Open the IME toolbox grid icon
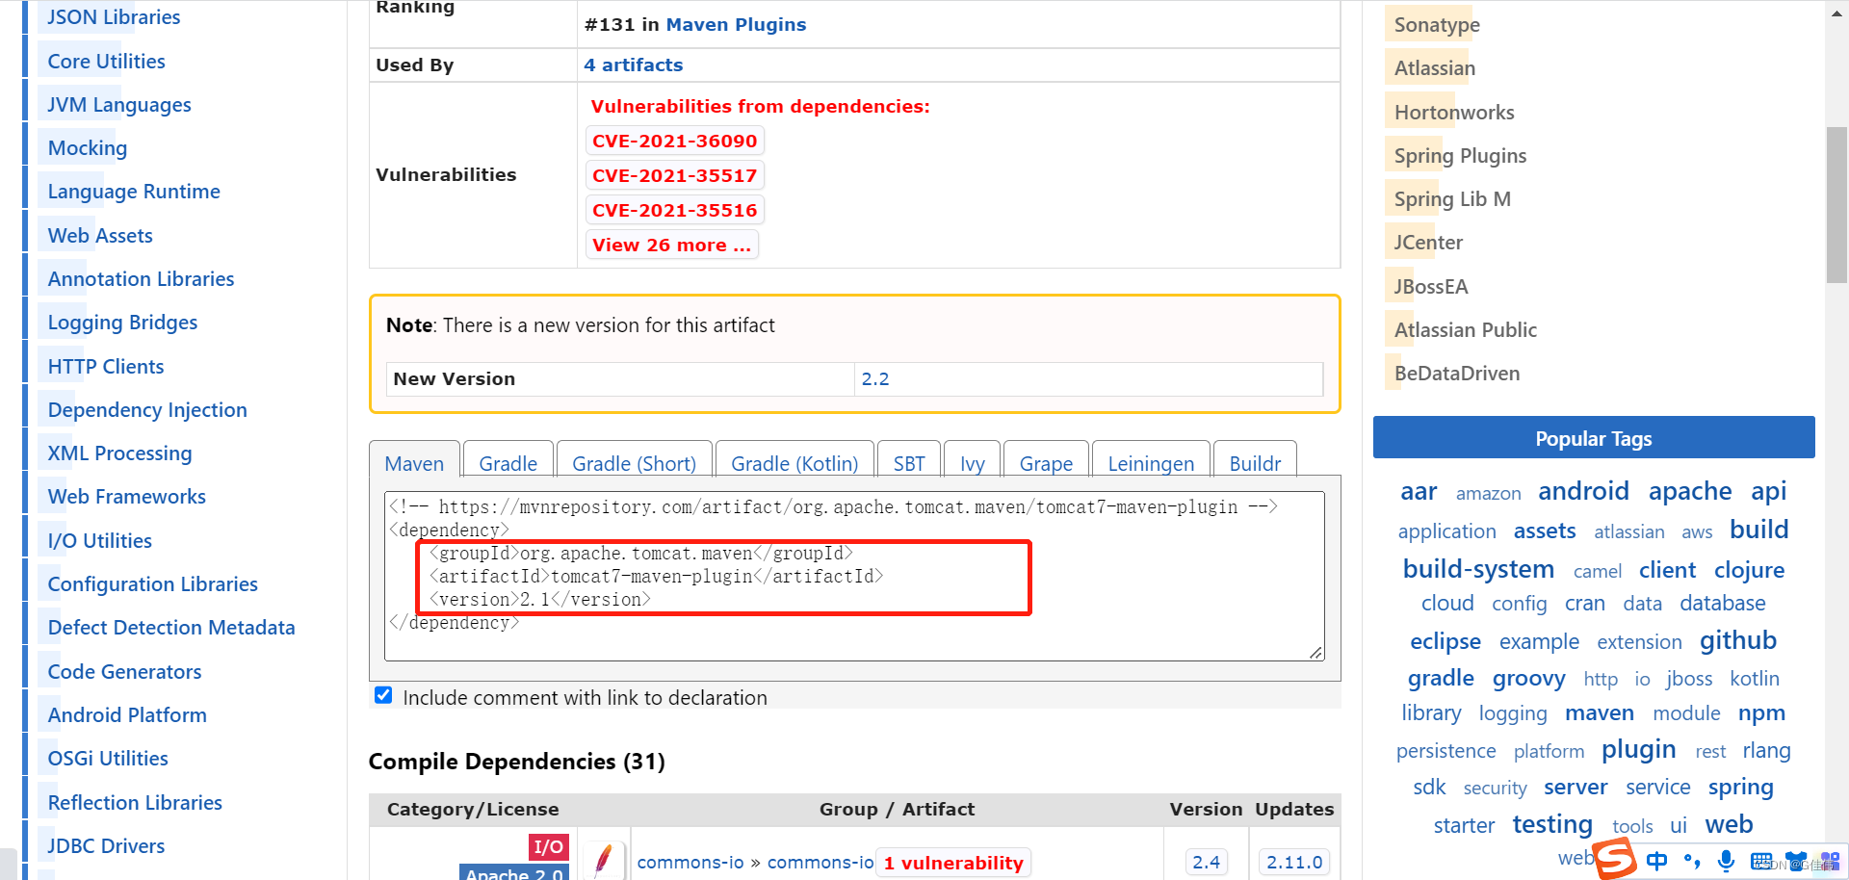The width and height of the screenshot is (1849, 880). [1830, 861]
